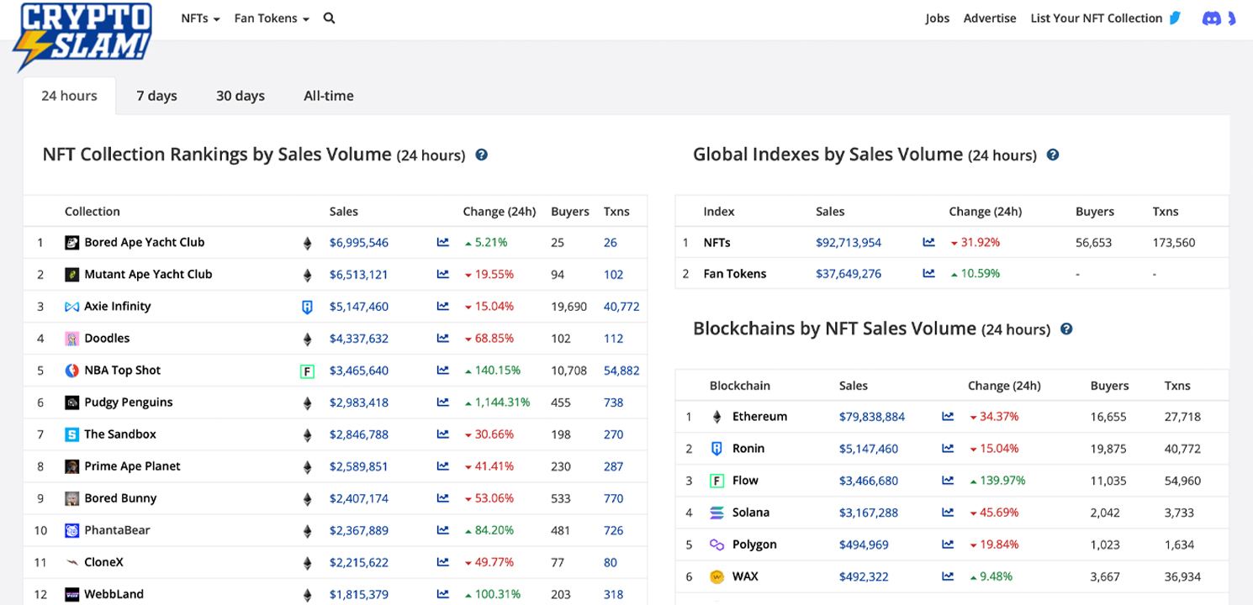
Task: Open the Bored Bunny collection
Action: 120,497
